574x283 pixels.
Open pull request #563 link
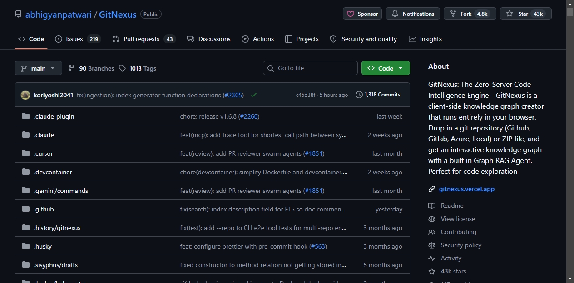[318, 246]
